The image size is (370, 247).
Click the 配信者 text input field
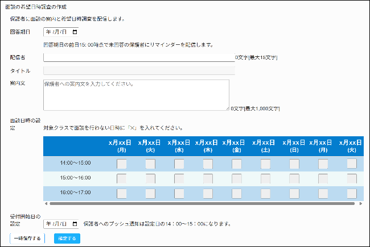pos(139,57)
